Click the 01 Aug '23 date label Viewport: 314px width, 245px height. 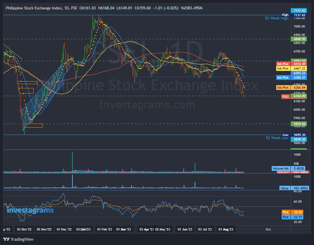(x=226, y=229)
